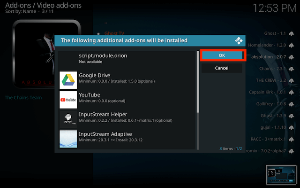Click cloud download icon beside Ghost - 1.1
The height and width of the screenshot is (188, 300).
click(x=291, y=34)
